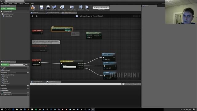Select the Winning function

tap(6, 77)
